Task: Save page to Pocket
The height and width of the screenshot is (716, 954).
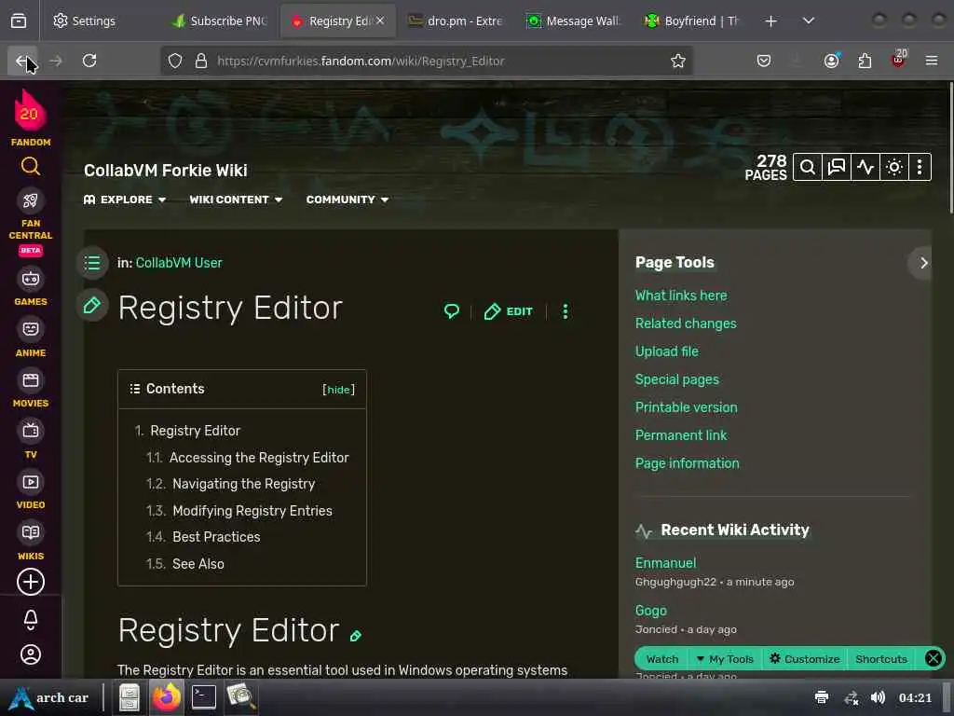Action: (764, 61)
